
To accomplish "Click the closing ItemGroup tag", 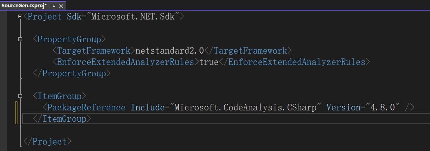I will click(62, 119).
